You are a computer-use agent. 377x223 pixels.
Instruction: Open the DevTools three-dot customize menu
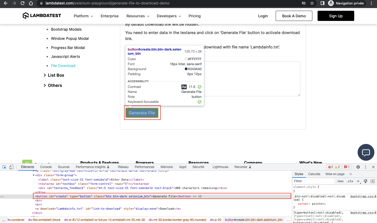[x=366, y=167]
